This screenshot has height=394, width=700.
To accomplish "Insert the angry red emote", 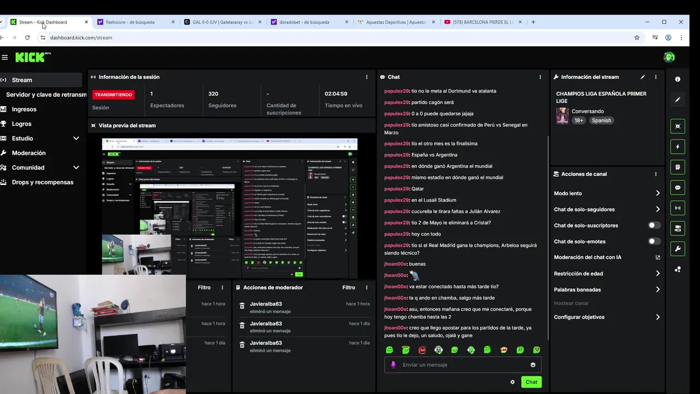I will coord(422,350).
